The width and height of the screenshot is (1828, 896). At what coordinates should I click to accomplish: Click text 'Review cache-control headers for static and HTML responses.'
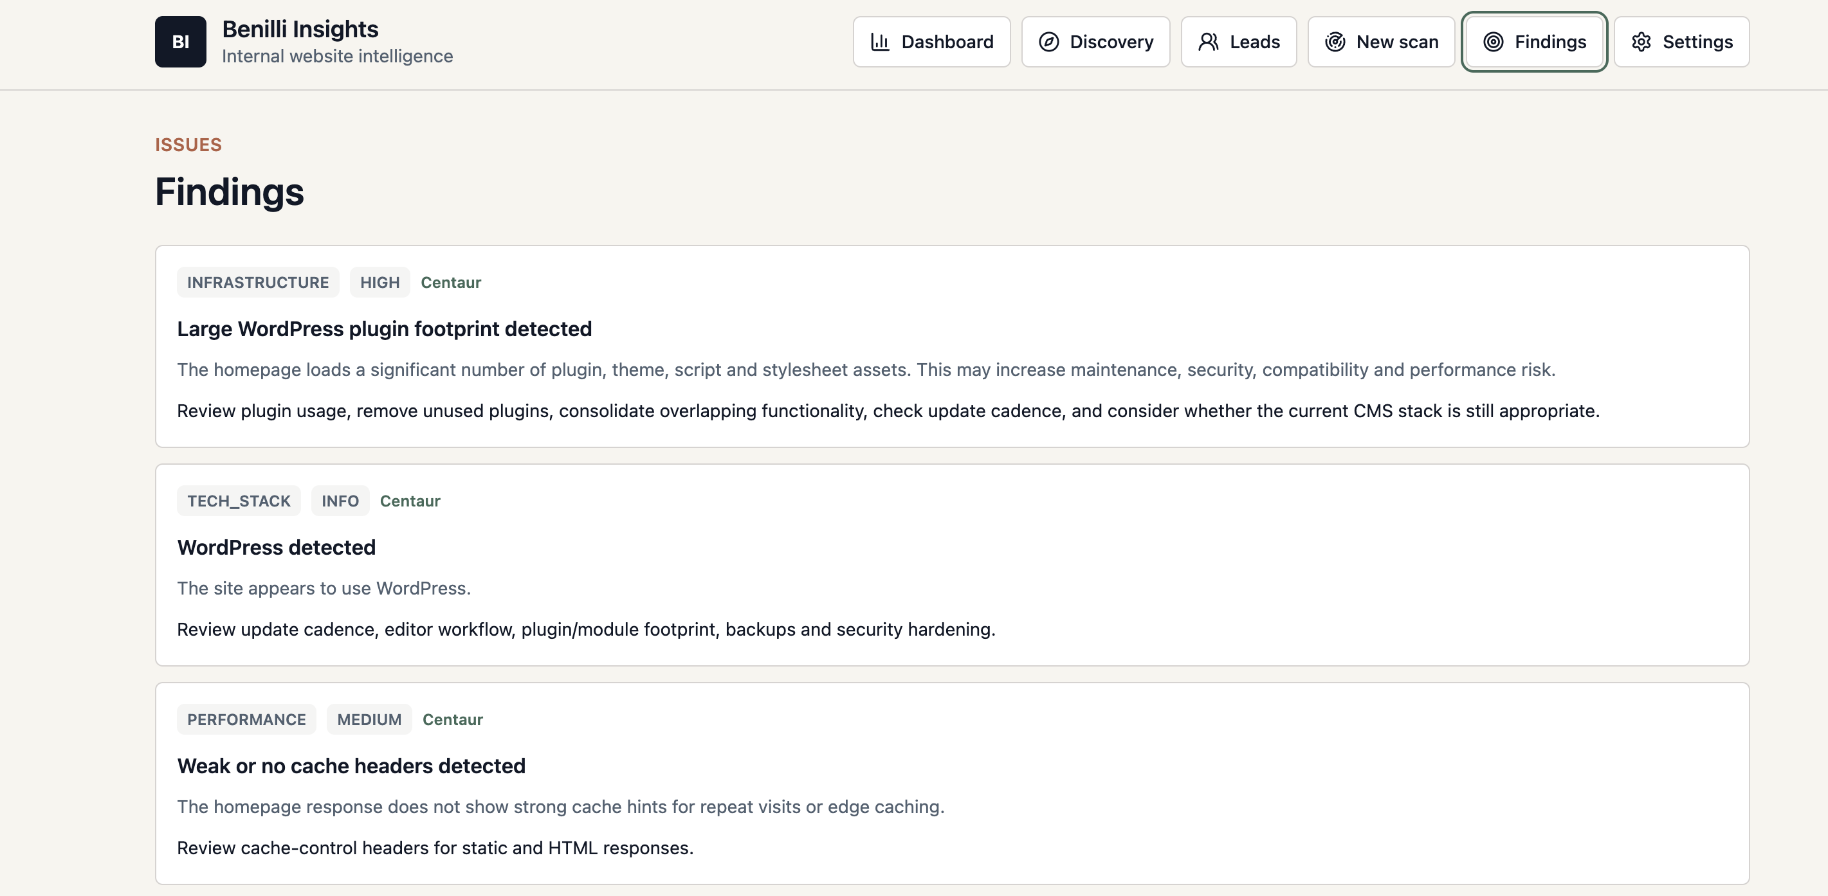(435, 847)
